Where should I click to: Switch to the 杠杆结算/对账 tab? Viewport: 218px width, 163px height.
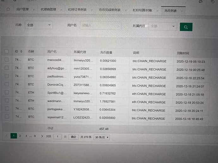143,10
